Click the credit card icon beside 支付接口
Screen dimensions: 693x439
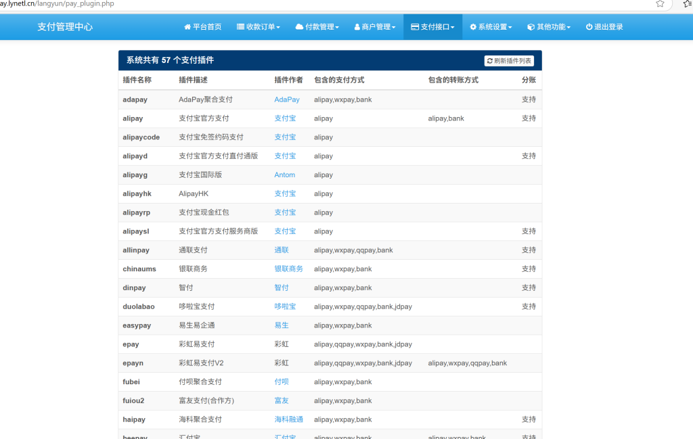[x=415, y=27]
